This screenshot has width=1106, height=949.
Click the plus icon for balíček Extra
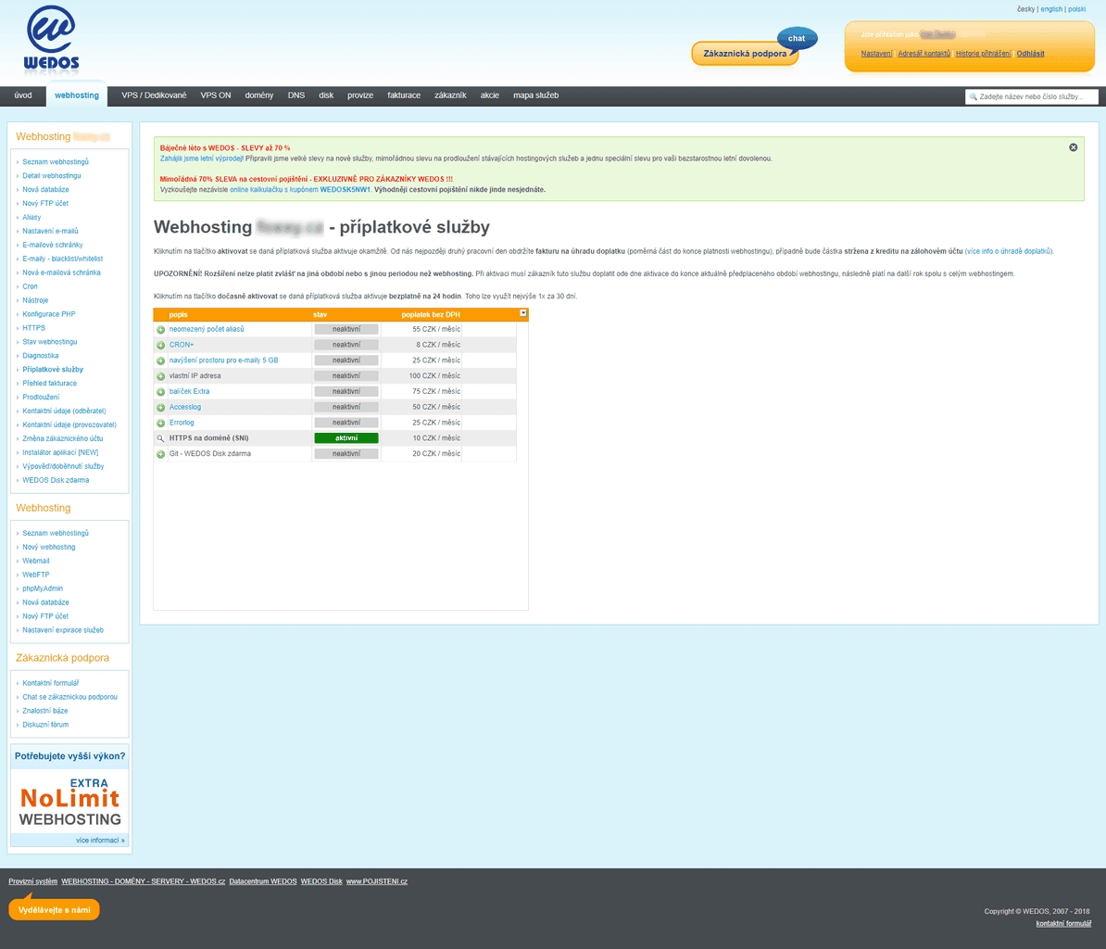160,392
